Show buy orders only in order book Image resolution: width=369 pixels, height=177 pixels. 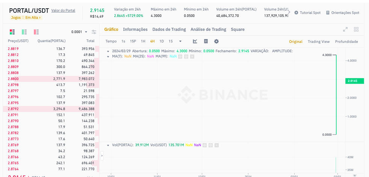pos(24,32)
